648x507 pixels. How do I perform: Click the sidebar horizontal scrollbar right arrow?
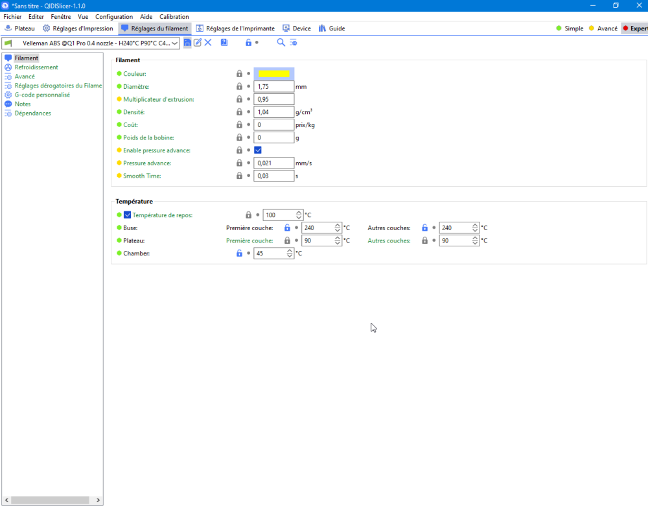point(98,500)
